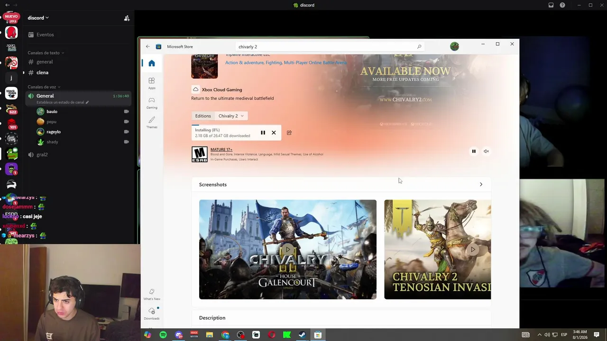Click the camera icon next to rageylo
Viewport: 607px width, 341px height.
tap(126, 132)
